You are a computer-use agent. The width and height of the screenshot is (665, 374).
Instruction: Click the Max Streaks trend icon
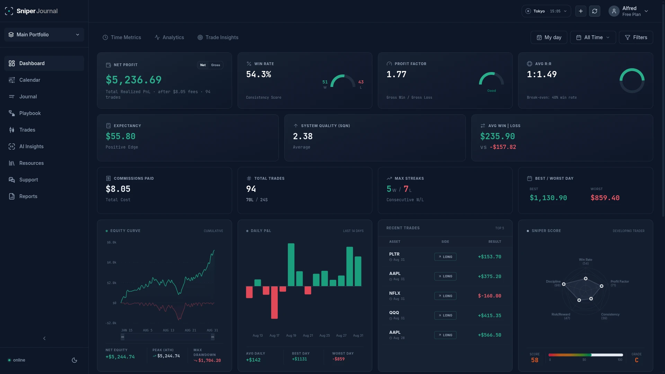coord(389,178)
